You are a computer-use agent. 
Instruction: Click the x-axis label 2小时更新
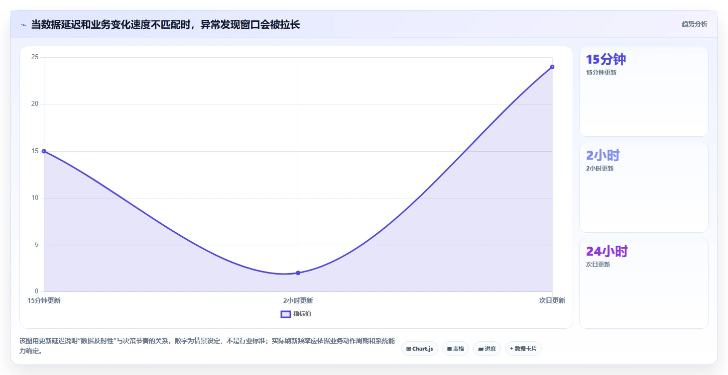[x=298, y=300]
